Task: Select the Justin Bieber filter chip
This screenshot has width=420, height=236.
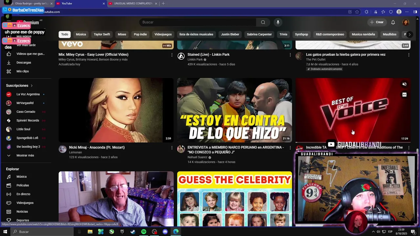Action: 230,34
